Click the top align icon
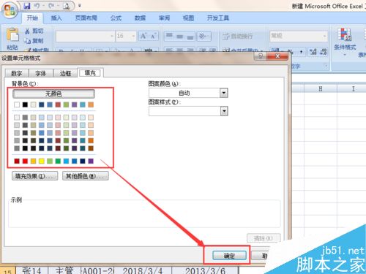Screen dimensions: 366x274 point(169,36)
